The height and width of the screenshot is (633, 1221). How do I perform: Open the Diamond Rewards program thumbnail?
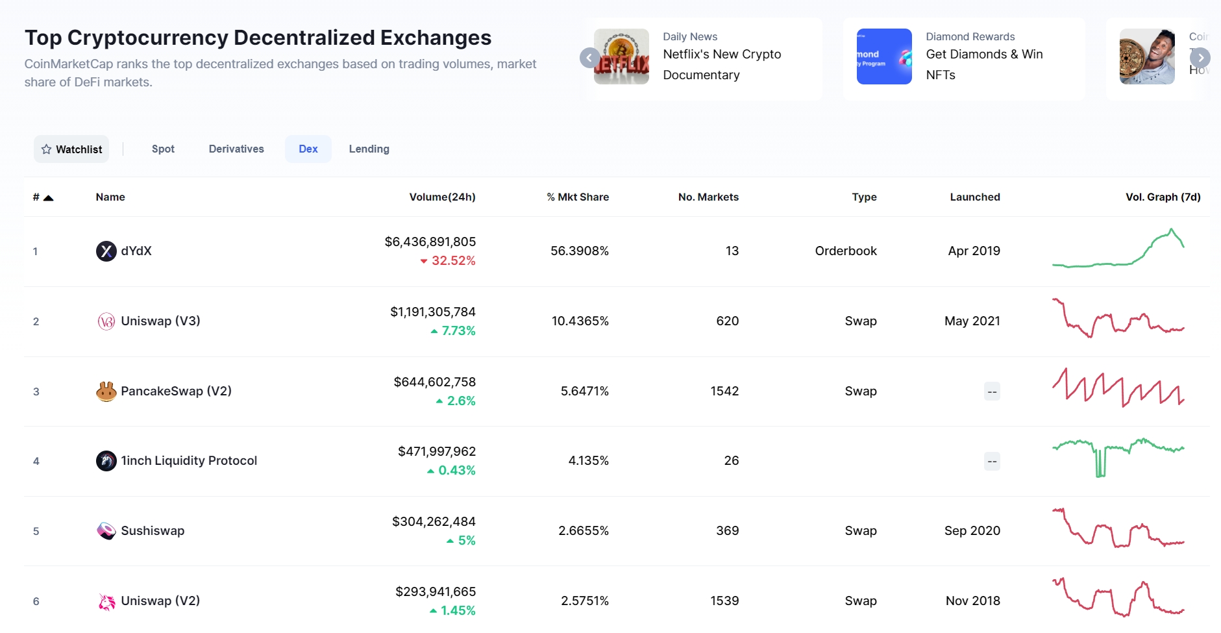tap(884, 56)
